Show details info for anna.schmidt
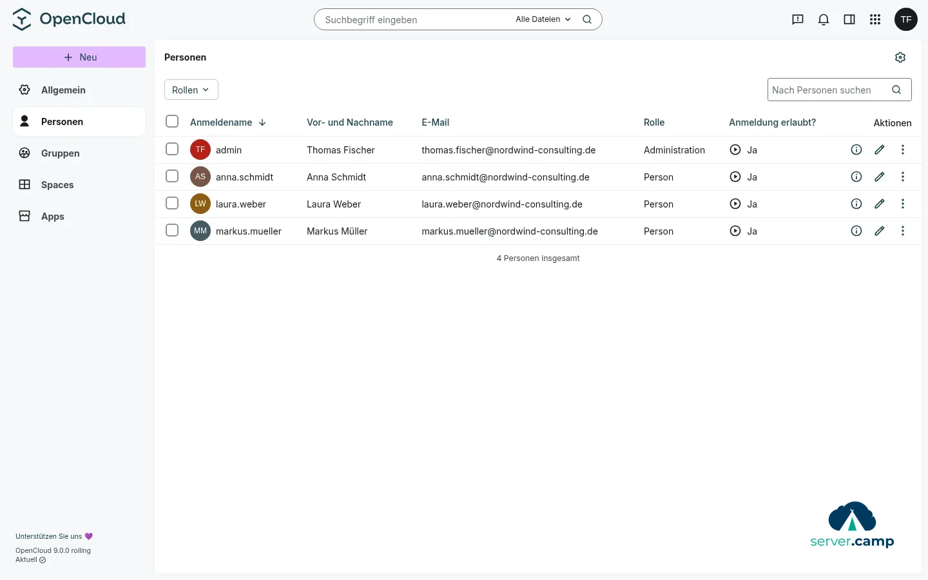 (856, 177)
